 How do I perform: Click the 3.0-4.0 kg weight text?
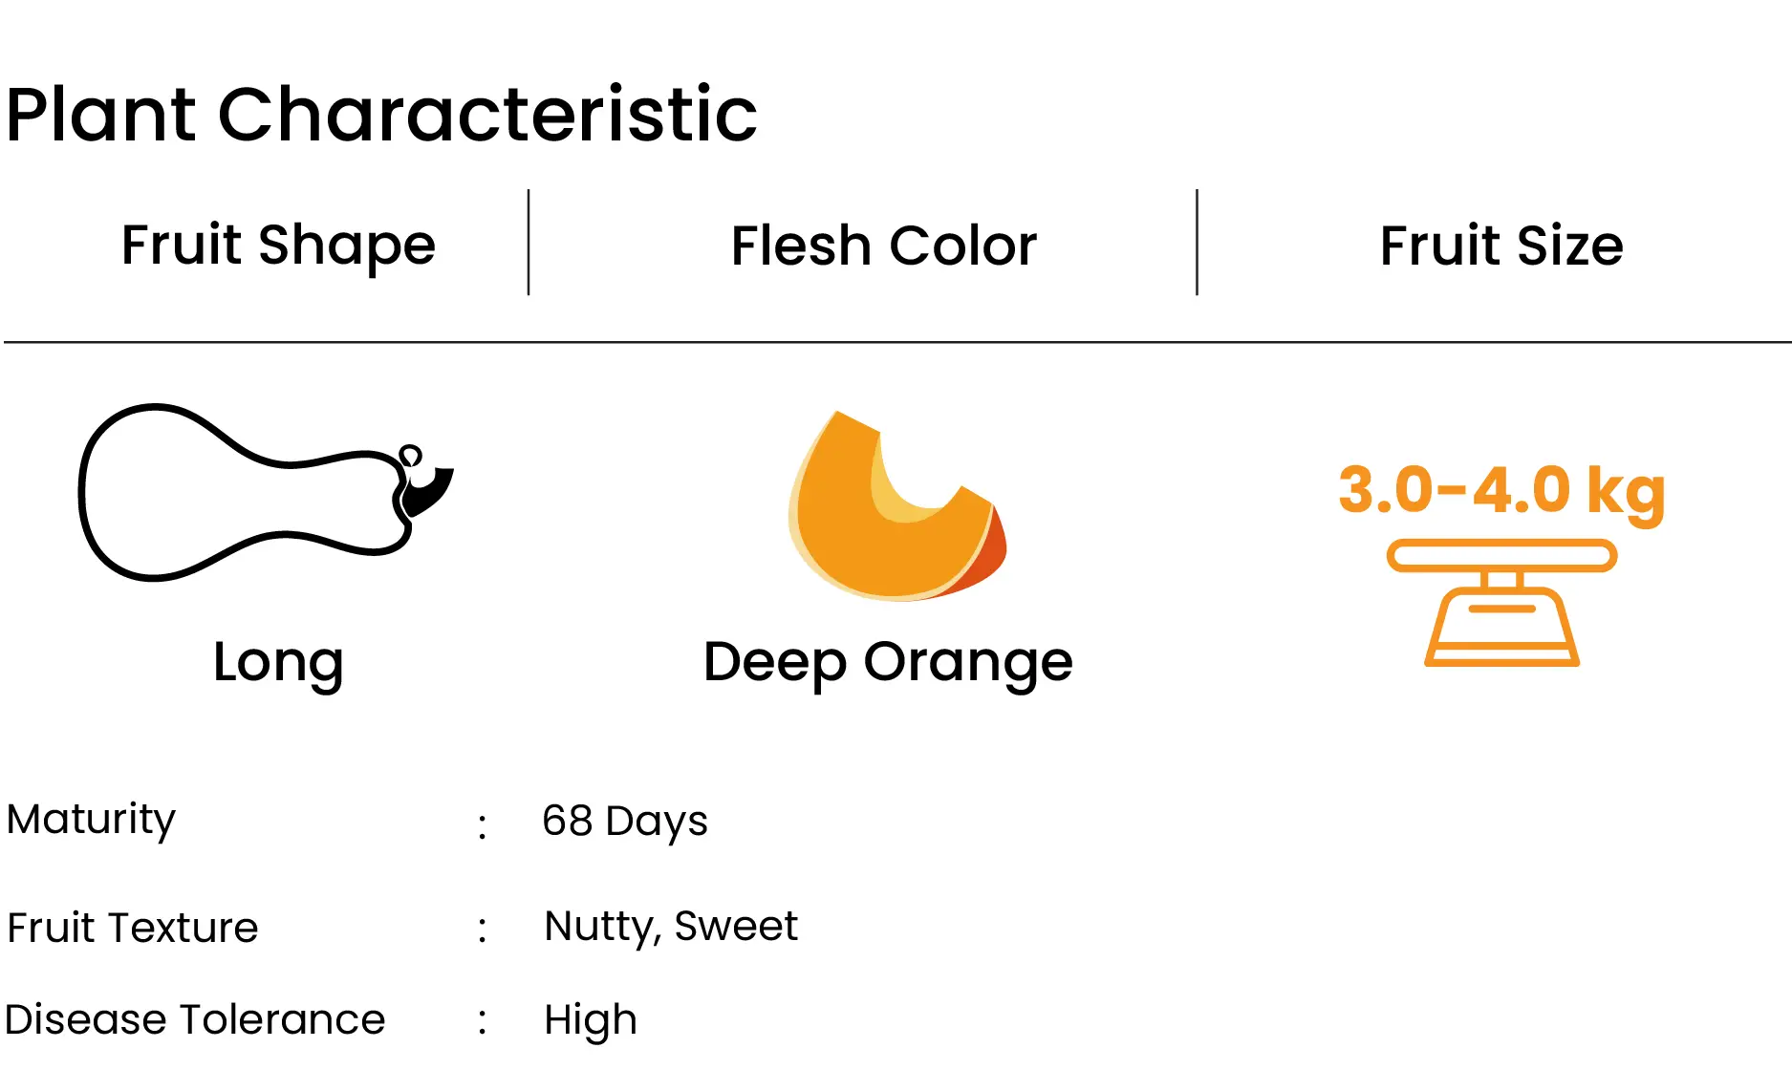[x=1501, y=491]
